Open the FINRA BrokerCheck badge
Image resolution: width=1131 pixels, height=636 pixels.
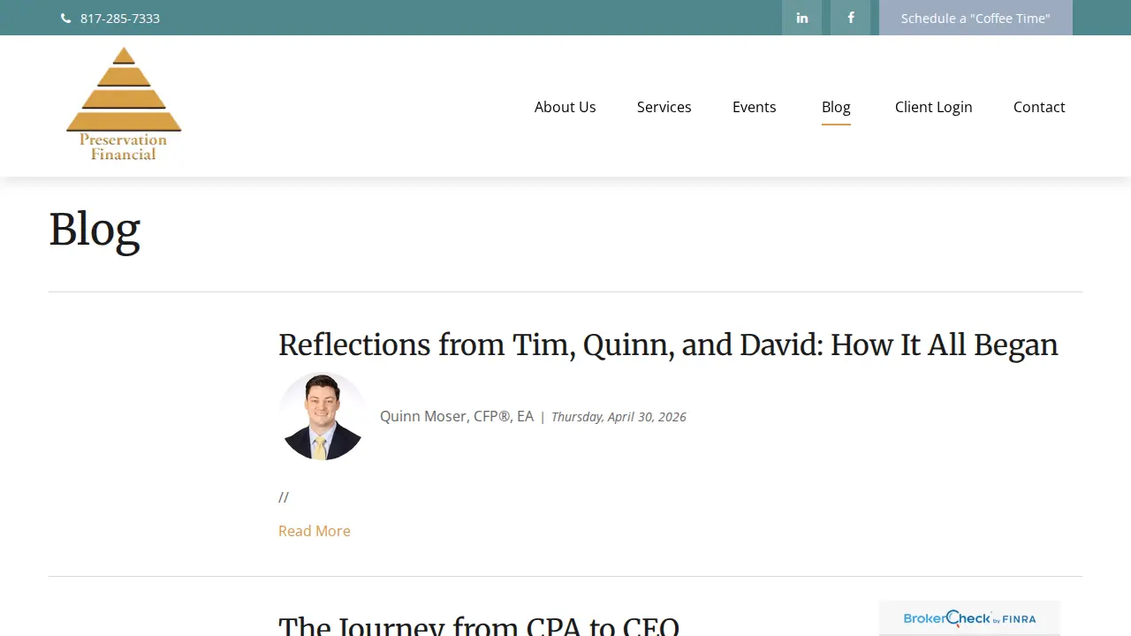point(969,618)
